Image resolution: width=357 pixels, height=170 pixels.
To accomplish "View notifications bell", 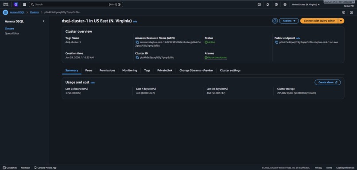I will (x=268, y=4).
